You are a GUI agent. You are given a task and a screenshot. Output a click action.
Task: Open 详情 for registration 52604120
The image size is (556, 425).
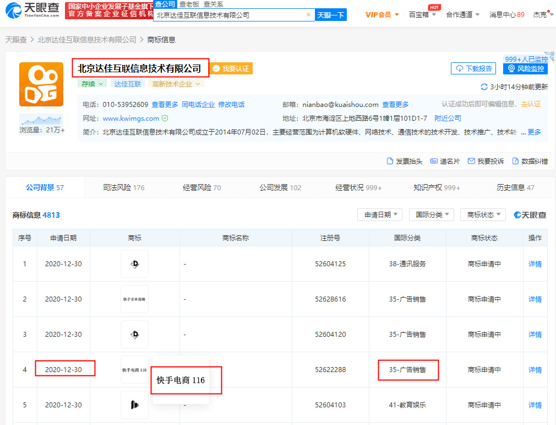(x=535, y=334)
